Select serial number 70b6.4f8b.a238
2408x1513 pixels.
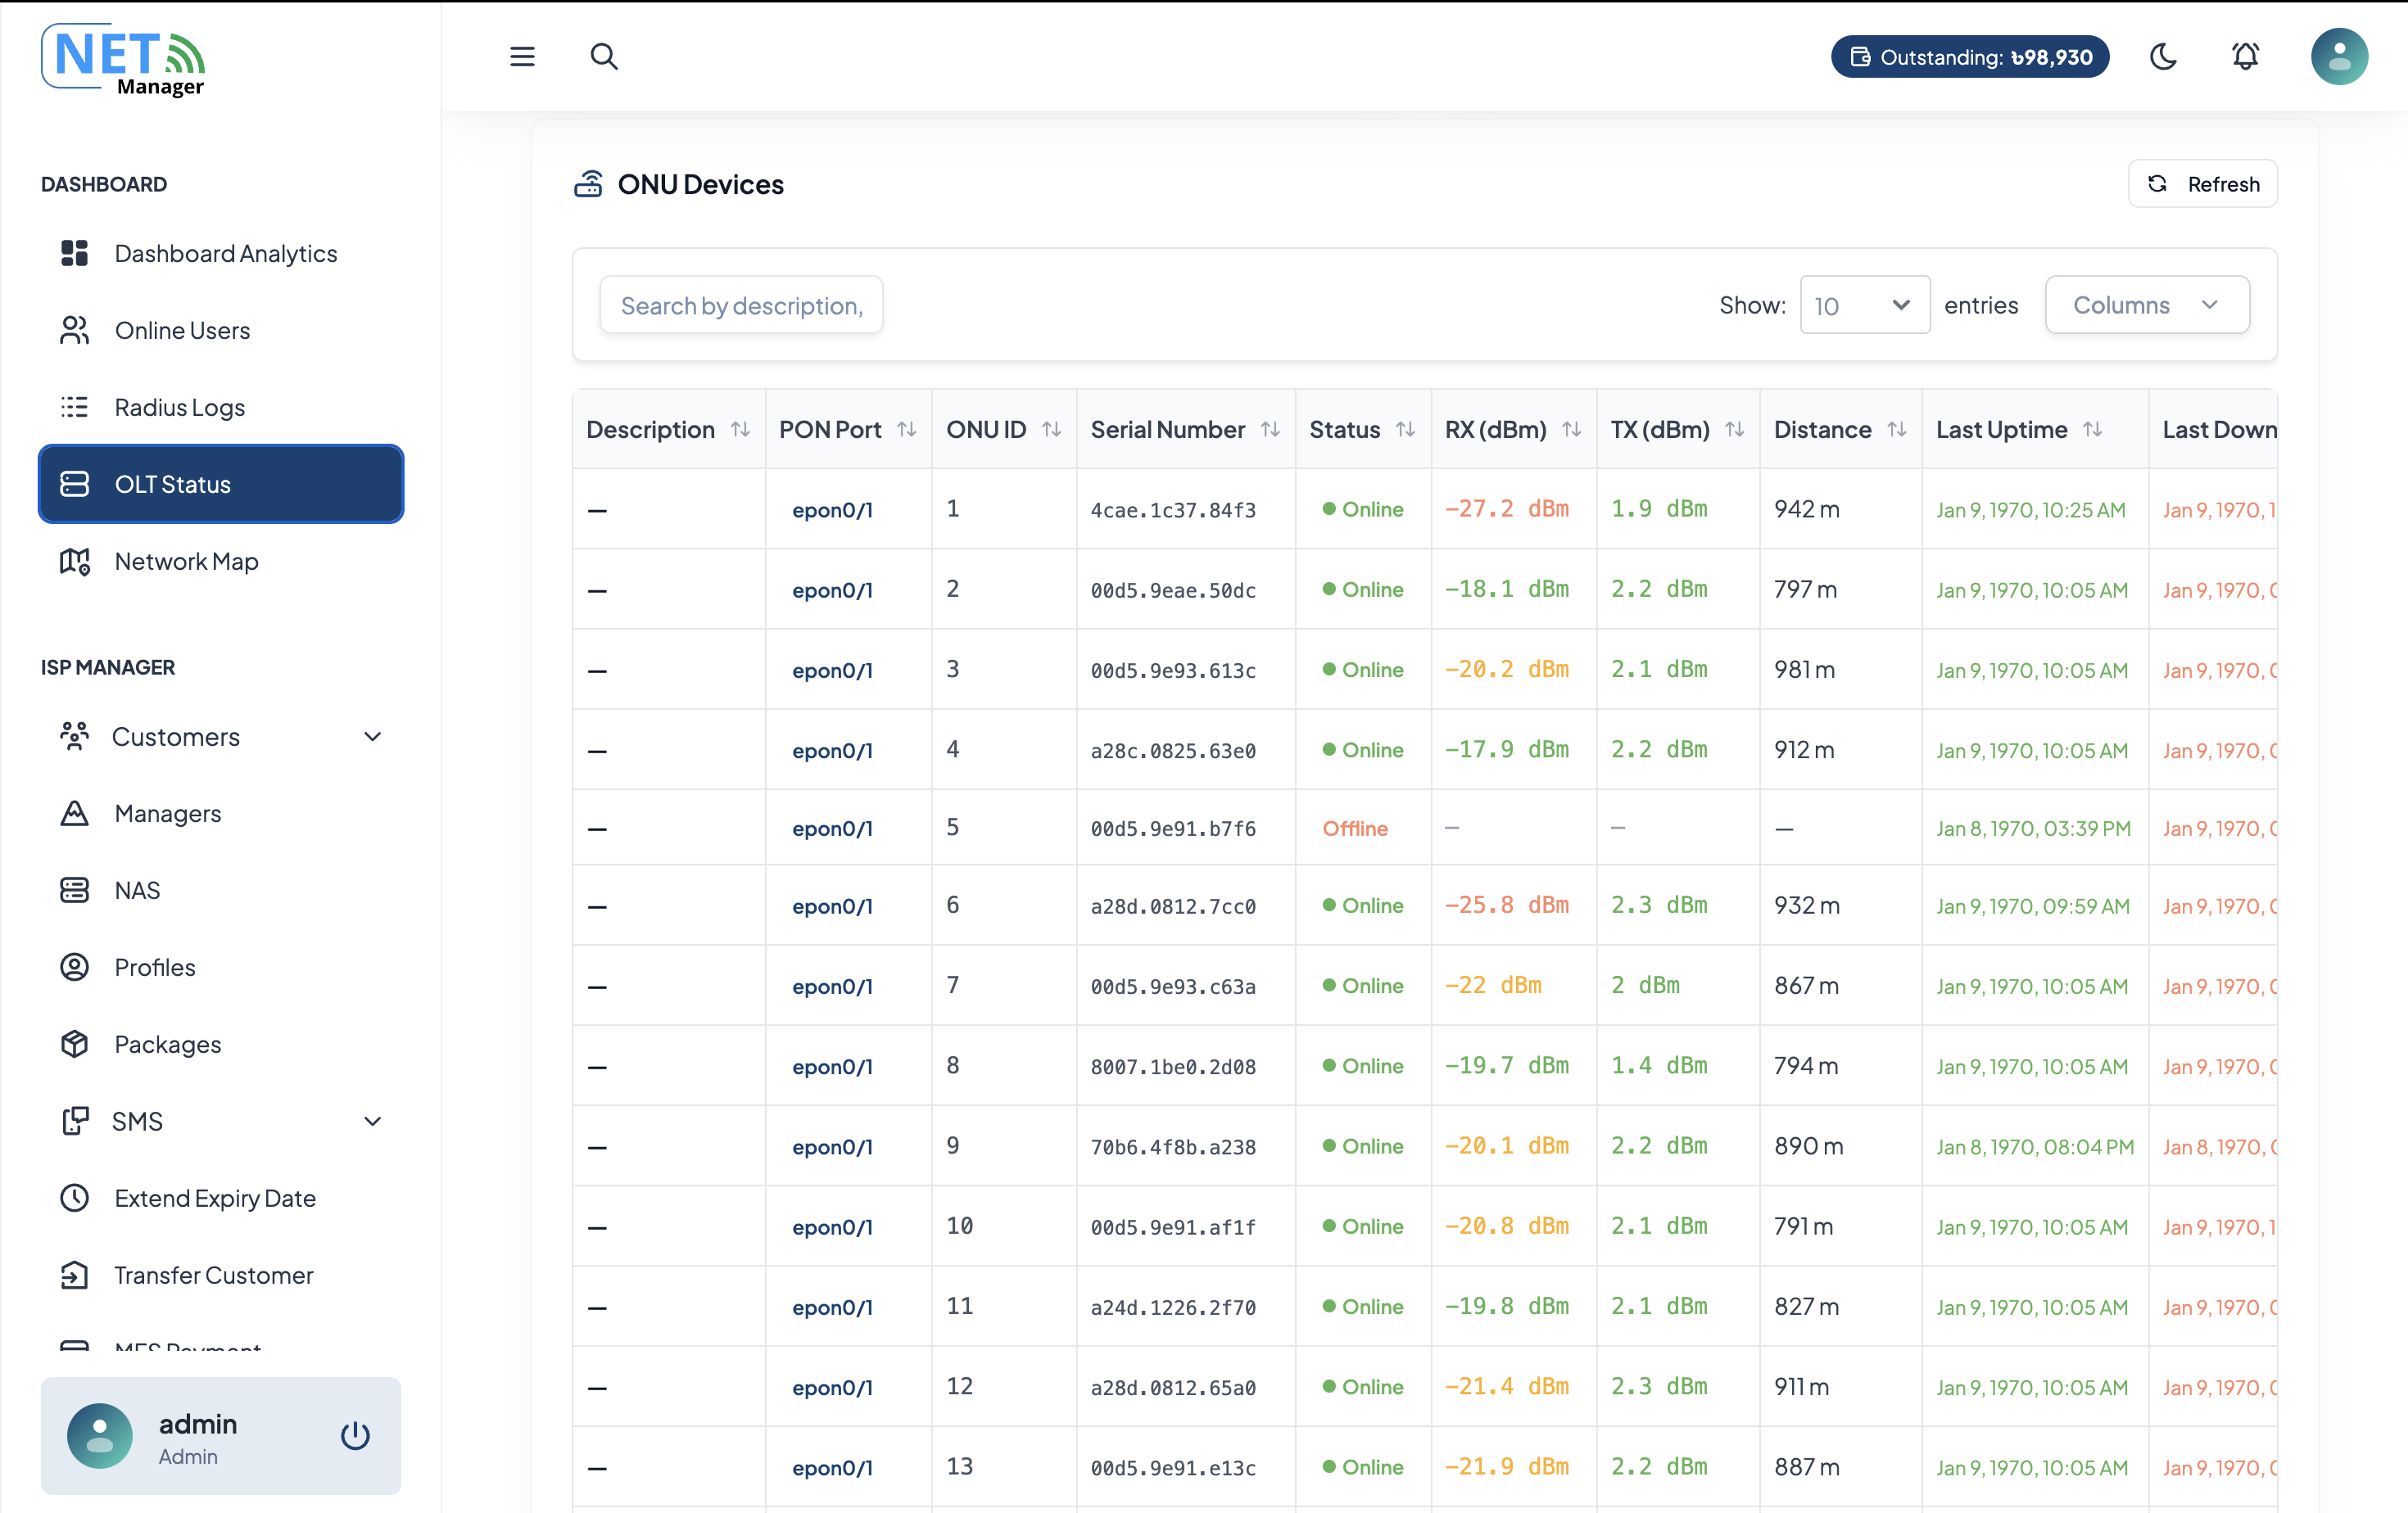coord(1173,1147)
